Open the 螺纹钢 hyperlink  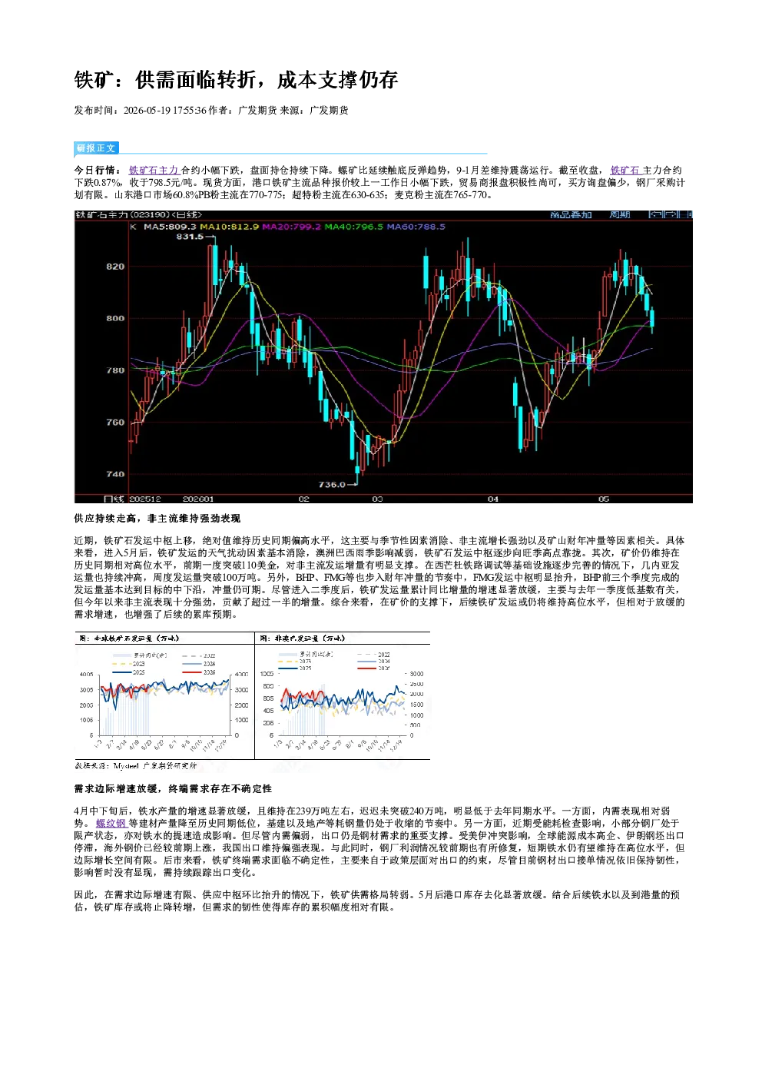(x=112, y=823)
